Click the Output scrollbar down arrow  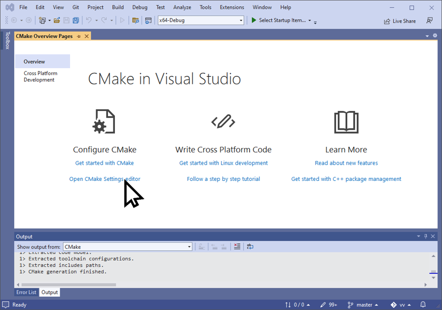433,278
